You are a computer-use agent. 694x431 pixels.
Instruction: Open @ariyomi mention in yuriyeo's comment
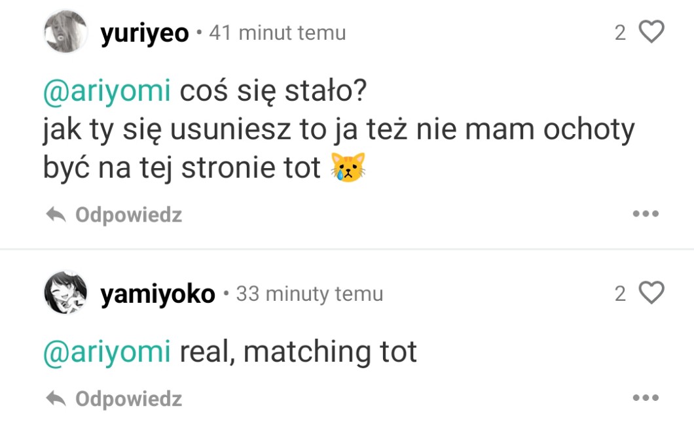tap(107, 92)
